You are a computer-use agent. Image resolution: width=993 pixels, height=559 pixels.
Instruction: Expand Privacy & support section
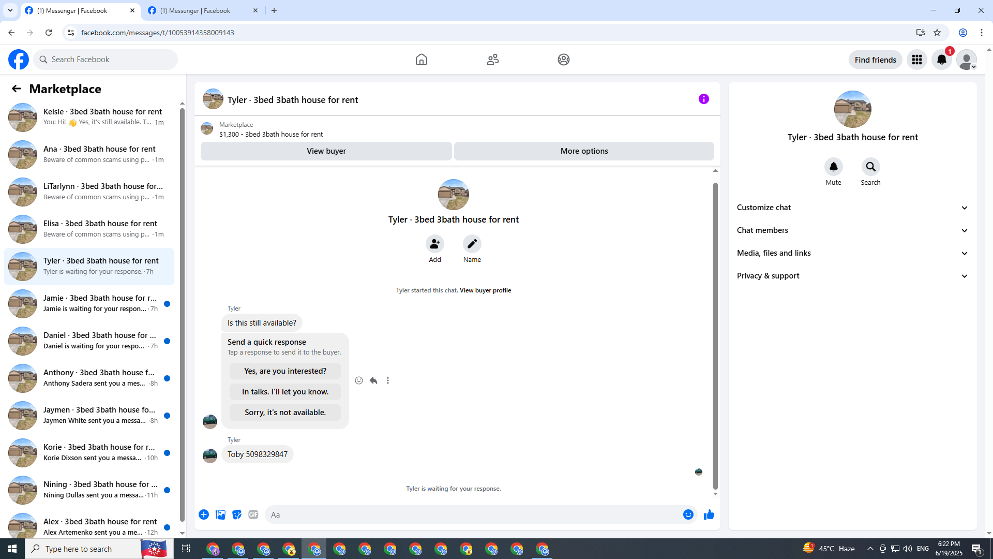[x=852, y=276]
